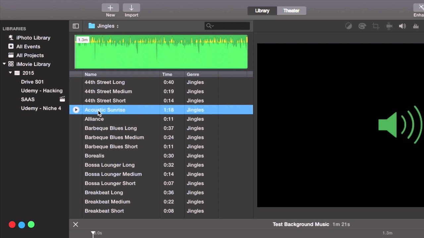Click the search field

pyautogui.click(x=227, y=26)
